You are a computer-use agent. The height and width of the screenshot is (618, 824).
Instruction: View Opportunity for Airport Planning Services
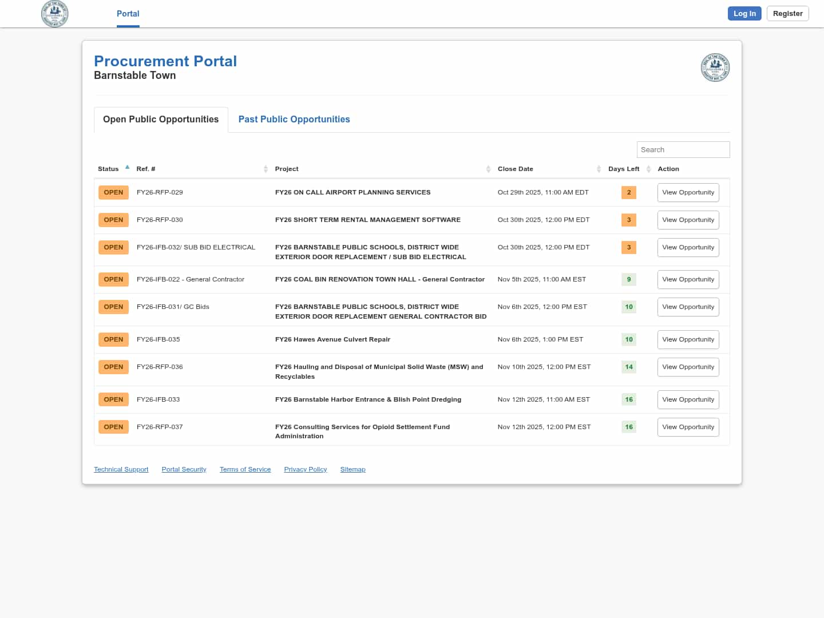(688, 193)
